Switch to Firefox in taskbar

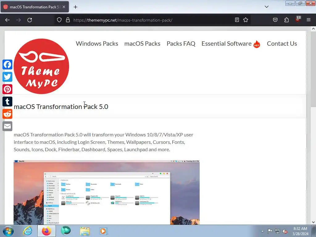(47, 231)
